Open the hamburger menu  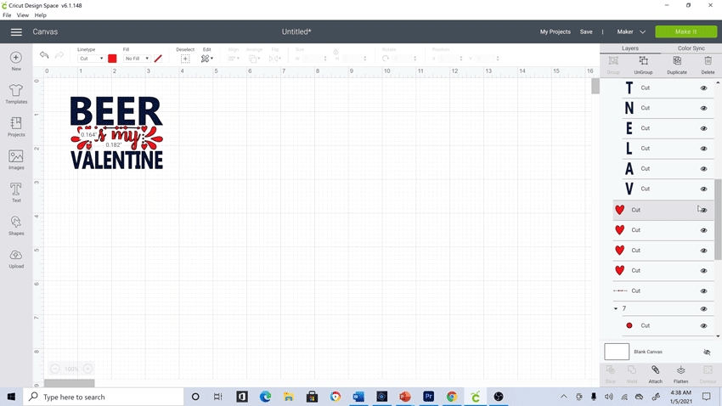coord(16,31)
